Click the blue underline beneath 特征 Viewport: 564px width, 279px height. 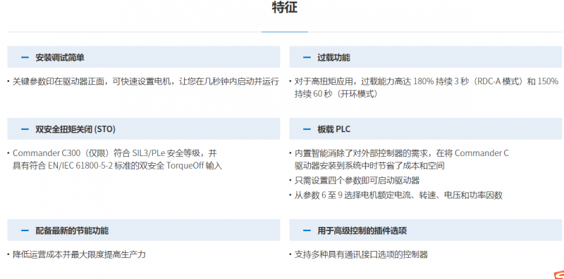(x=285, y=32)
